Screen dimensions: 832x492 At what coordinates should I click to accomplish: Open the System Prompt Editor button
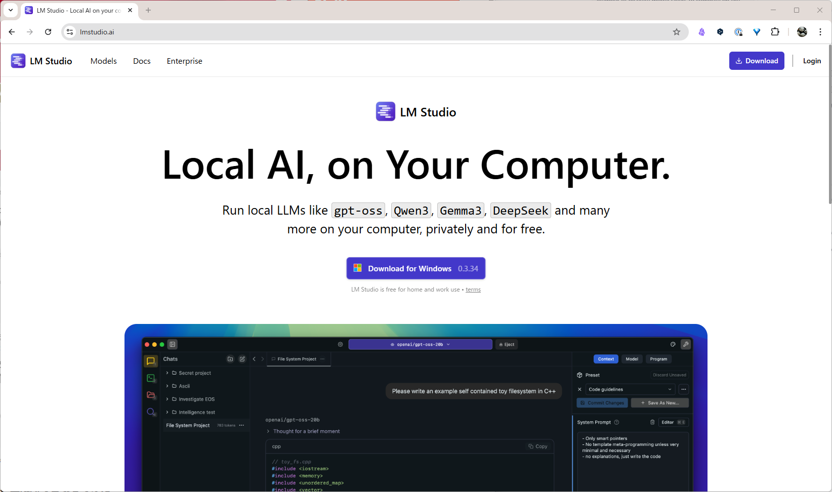click(x=673, y=422)
